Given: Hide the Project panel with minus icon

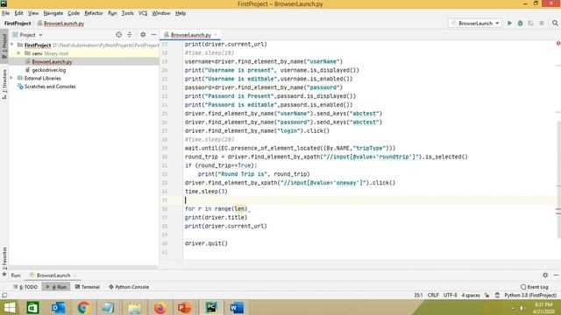Looking at the screenshot, I should tap(153, 35).
